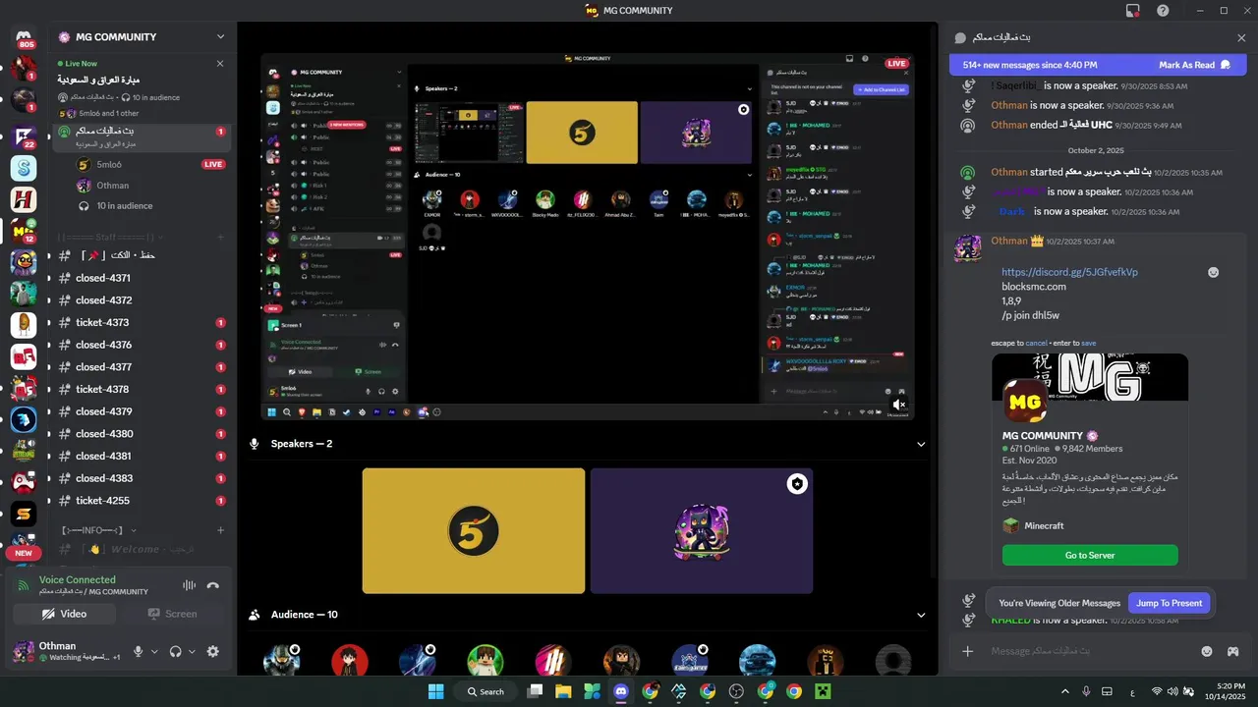Open voice connection signal info icon
Image resolution: width=1258 pixels, height=707 pixels.
24,585
